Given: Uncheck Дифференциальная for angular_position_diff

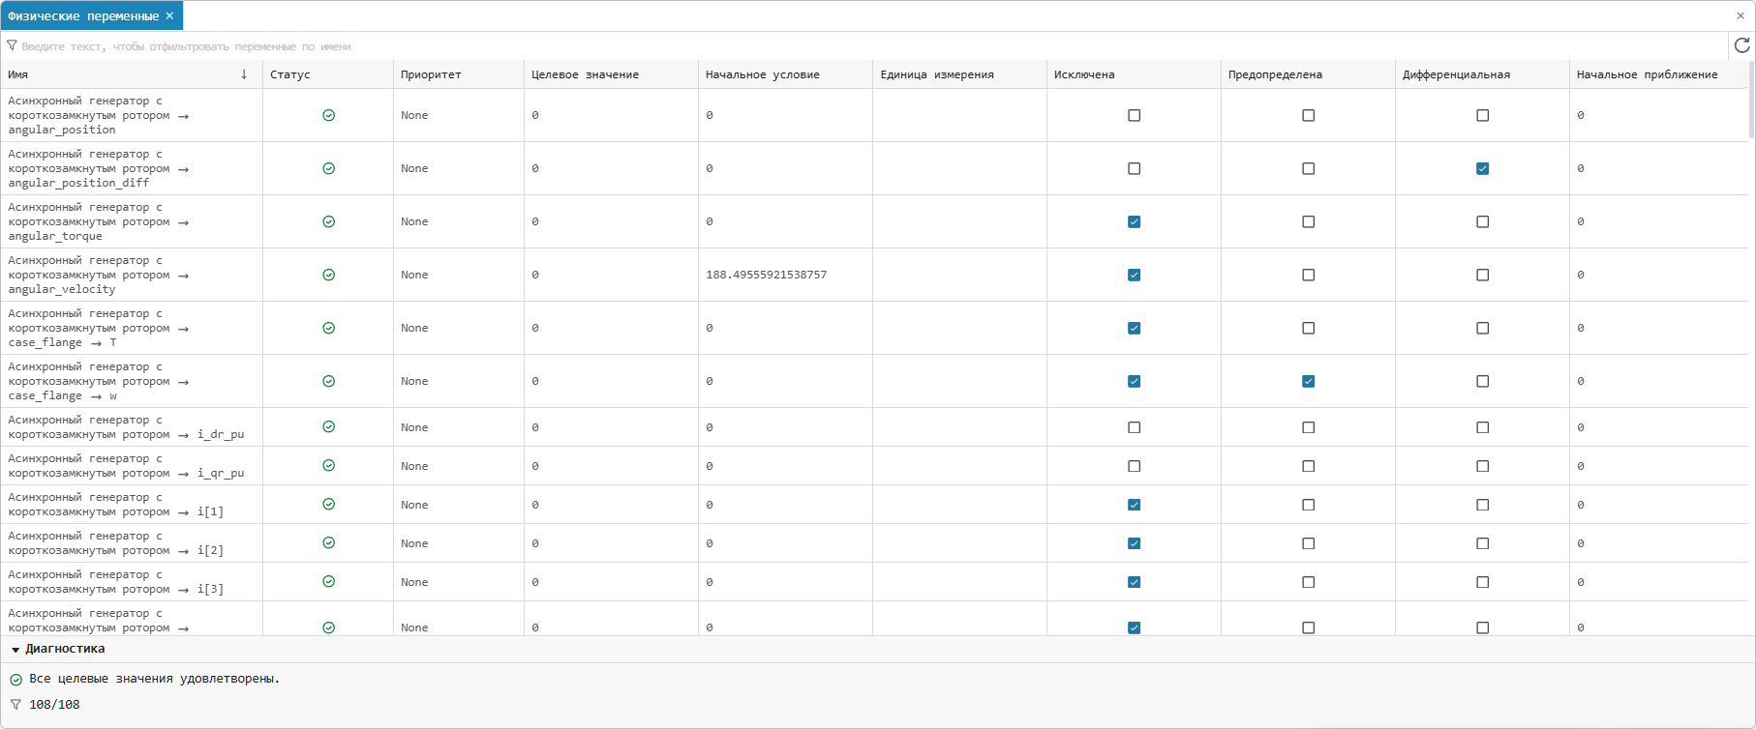Looking at the screenshot, I should coord(1483,168).
